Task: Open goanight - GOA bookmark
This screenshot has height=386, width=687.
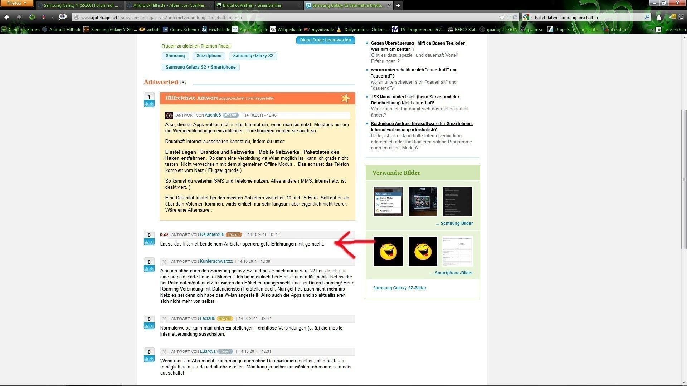Action: click(x=498, y=30)
